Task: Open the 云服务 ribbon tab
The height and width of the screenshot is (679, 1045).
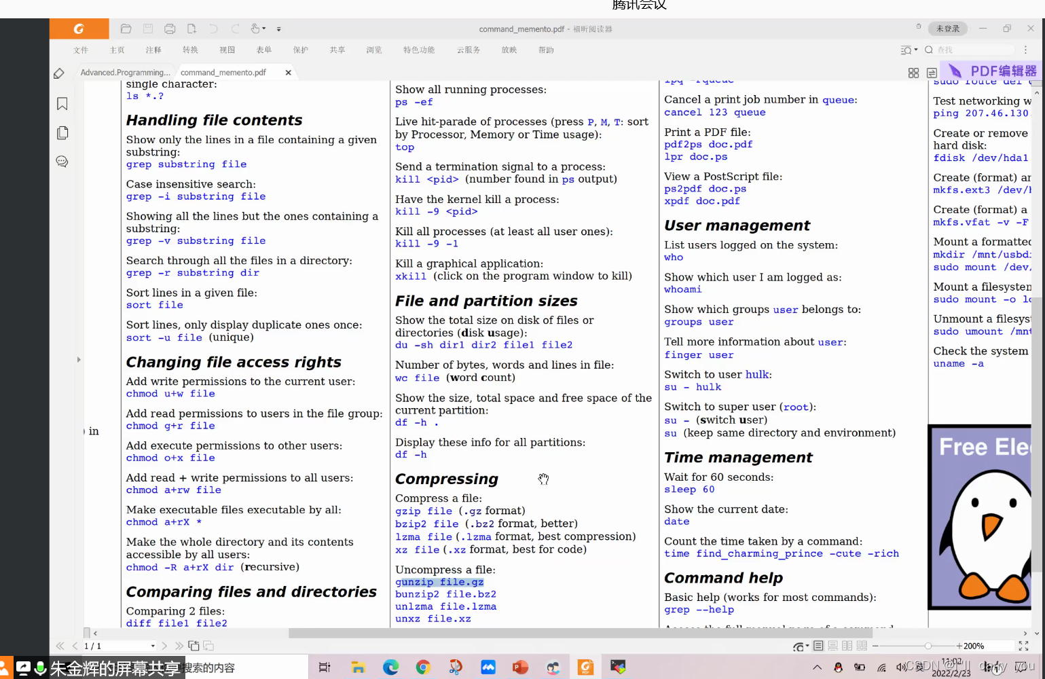Action: [469, 50]
